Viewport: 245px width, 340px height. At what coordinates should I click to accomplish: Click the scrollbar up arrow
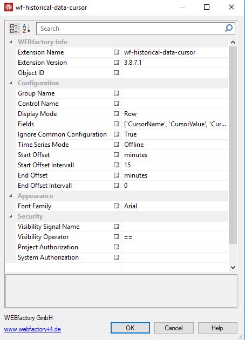tap(233, 42)
